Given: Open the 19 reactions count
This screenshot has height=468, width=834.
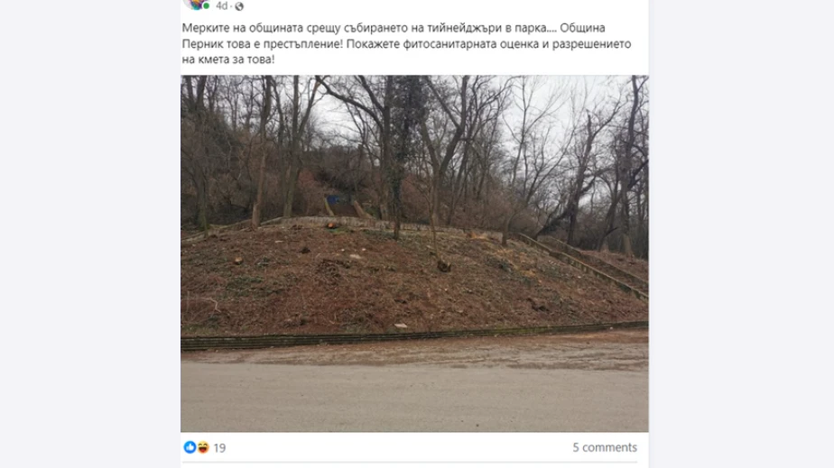Looking at the screenshot, I should [x=219, y=448].
